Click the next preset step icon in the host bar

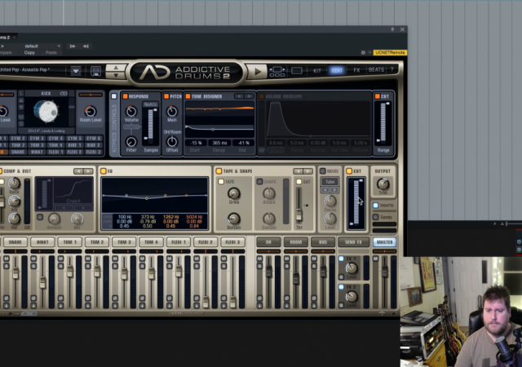click(86, 46)
